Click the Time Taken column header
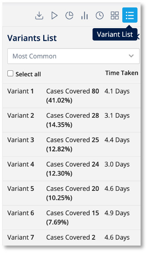Image resolution: width=148 pixels, height=253 pixels. pyautogui.click(x=122, y=73)
